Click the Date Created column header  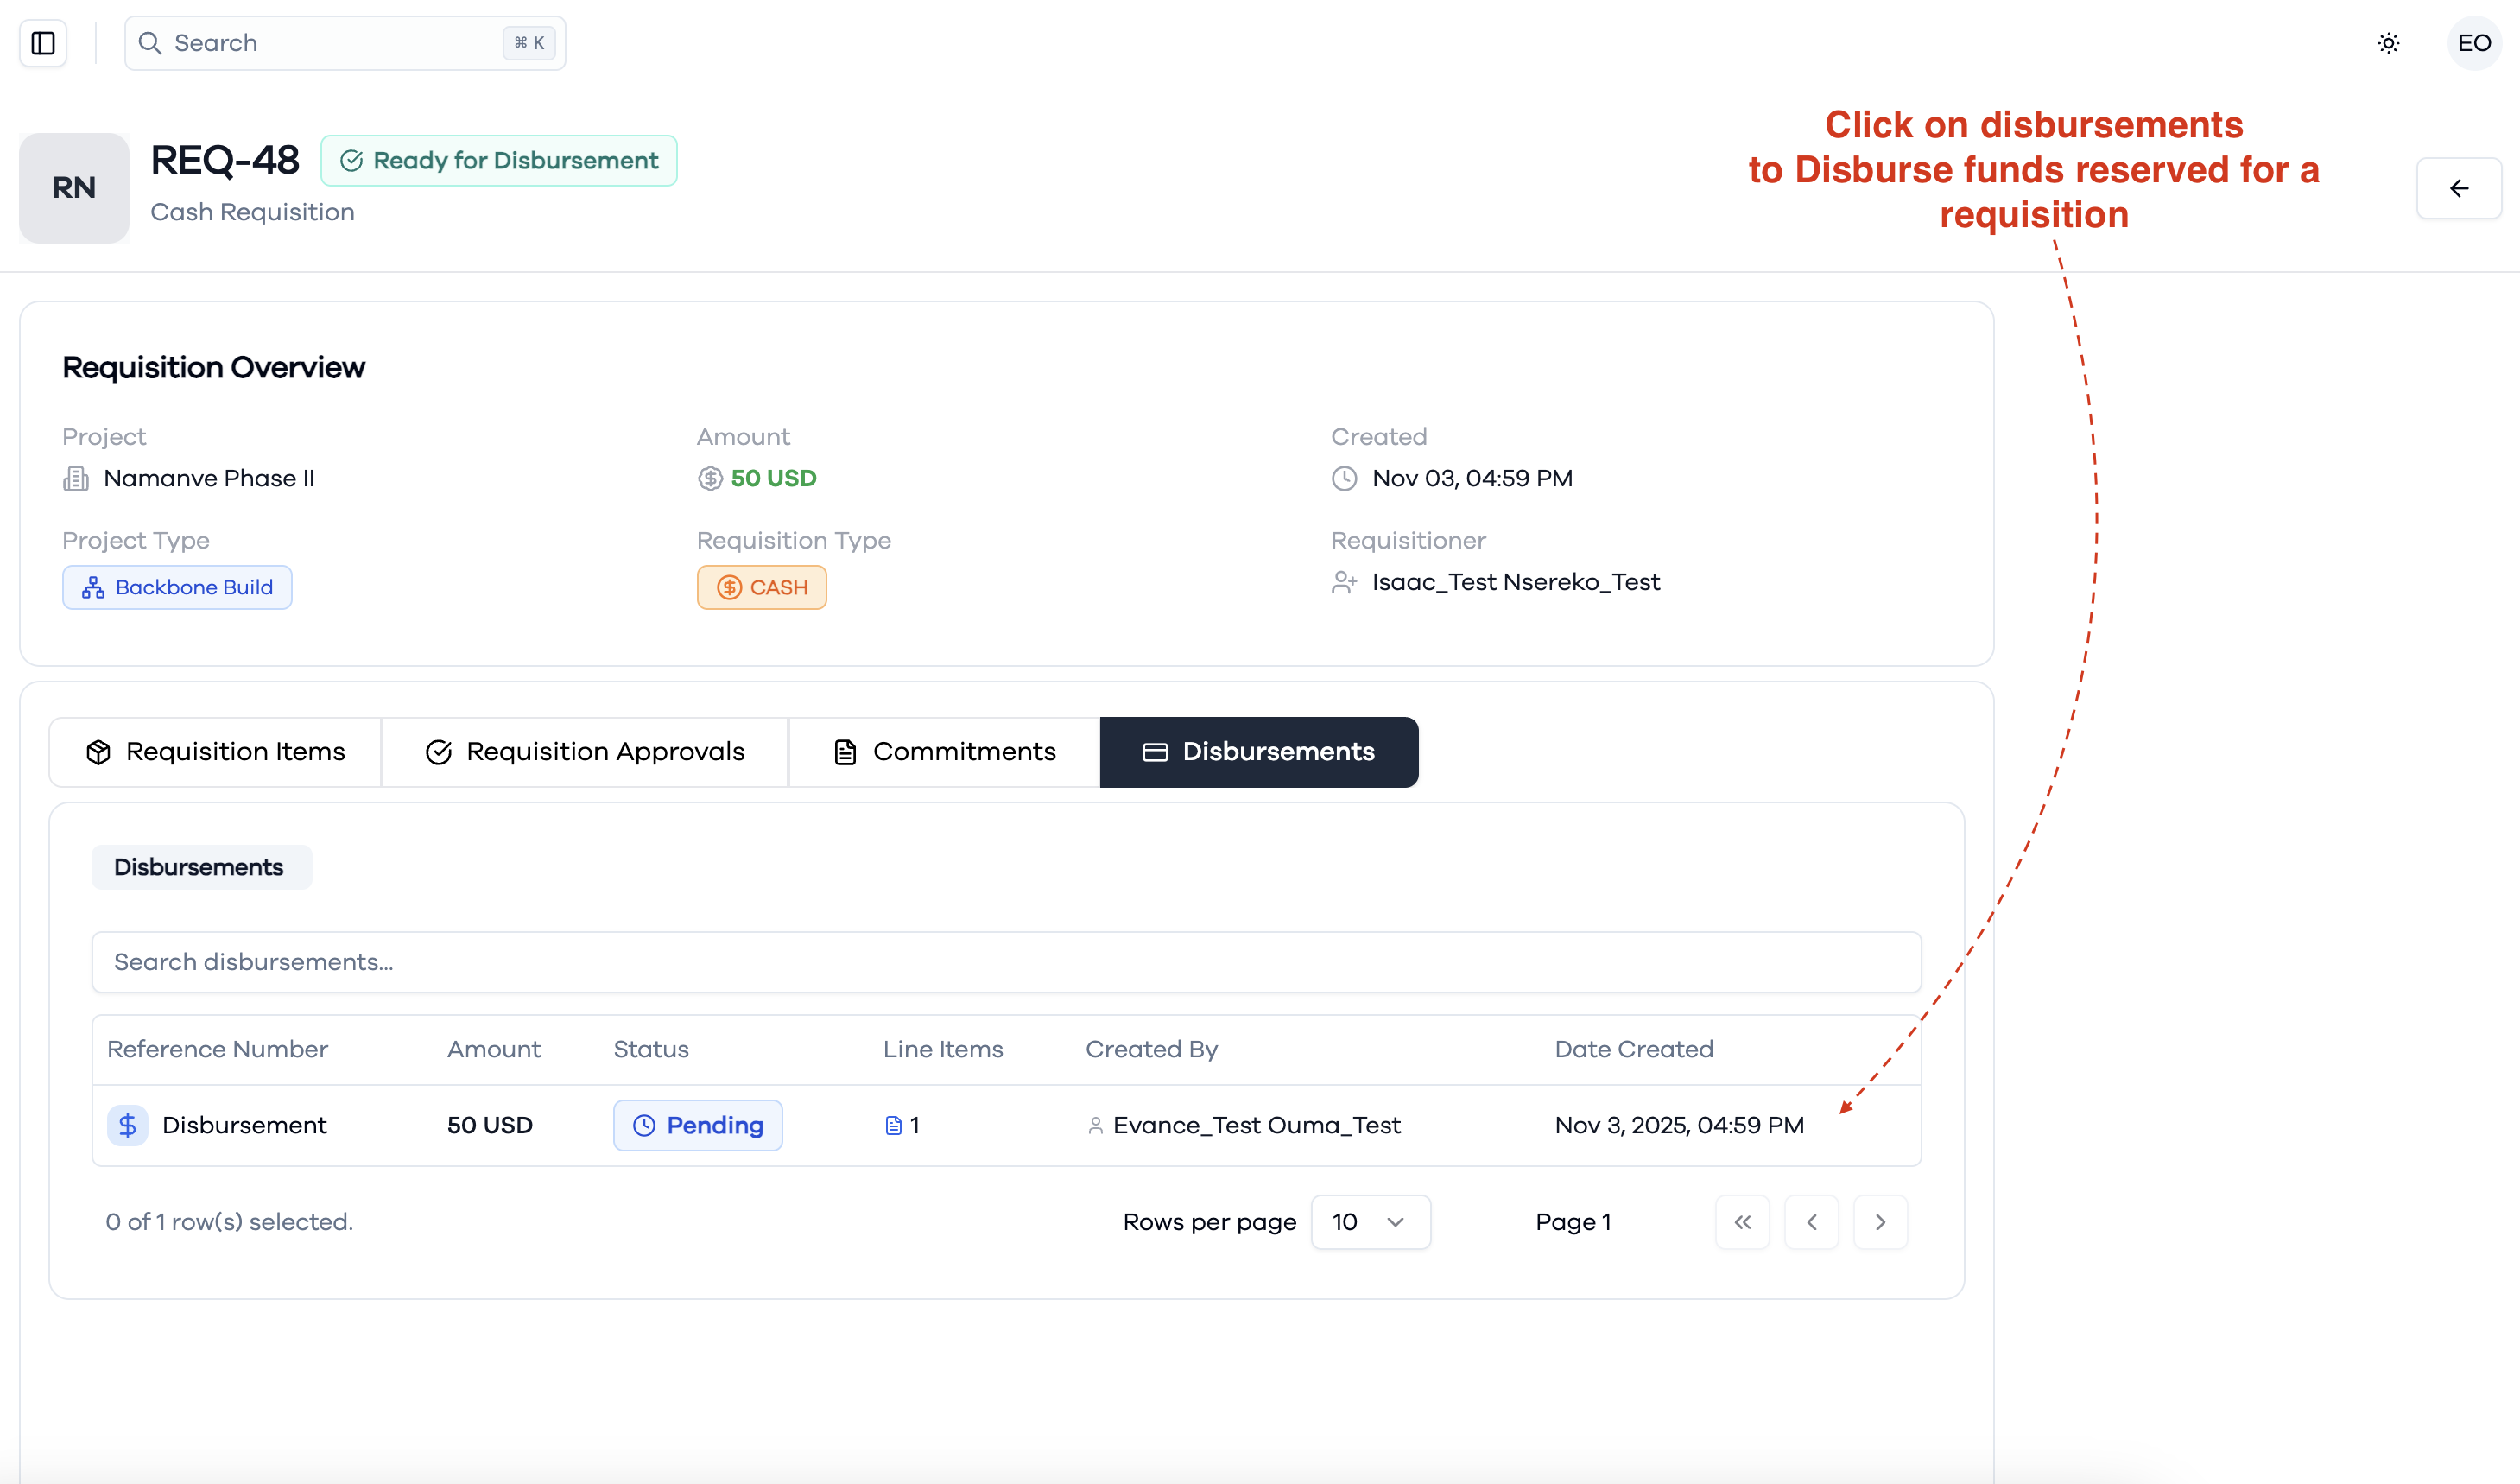[1634, 1049]
